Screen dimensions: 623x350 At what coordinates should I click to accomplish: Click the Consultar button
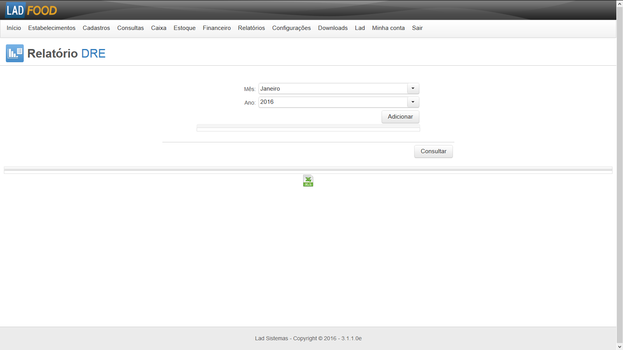click(433, 151)
